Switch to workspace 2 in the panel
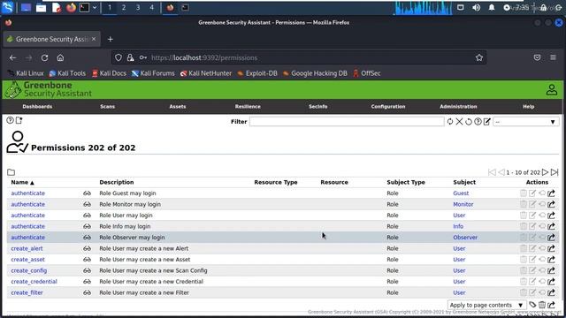This screenshot has width=566, height=318. point(124,7)
